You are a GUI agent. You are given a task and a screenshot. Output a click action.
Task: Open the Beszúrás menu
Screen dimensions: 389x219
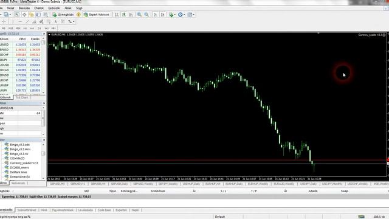(24, 8)
